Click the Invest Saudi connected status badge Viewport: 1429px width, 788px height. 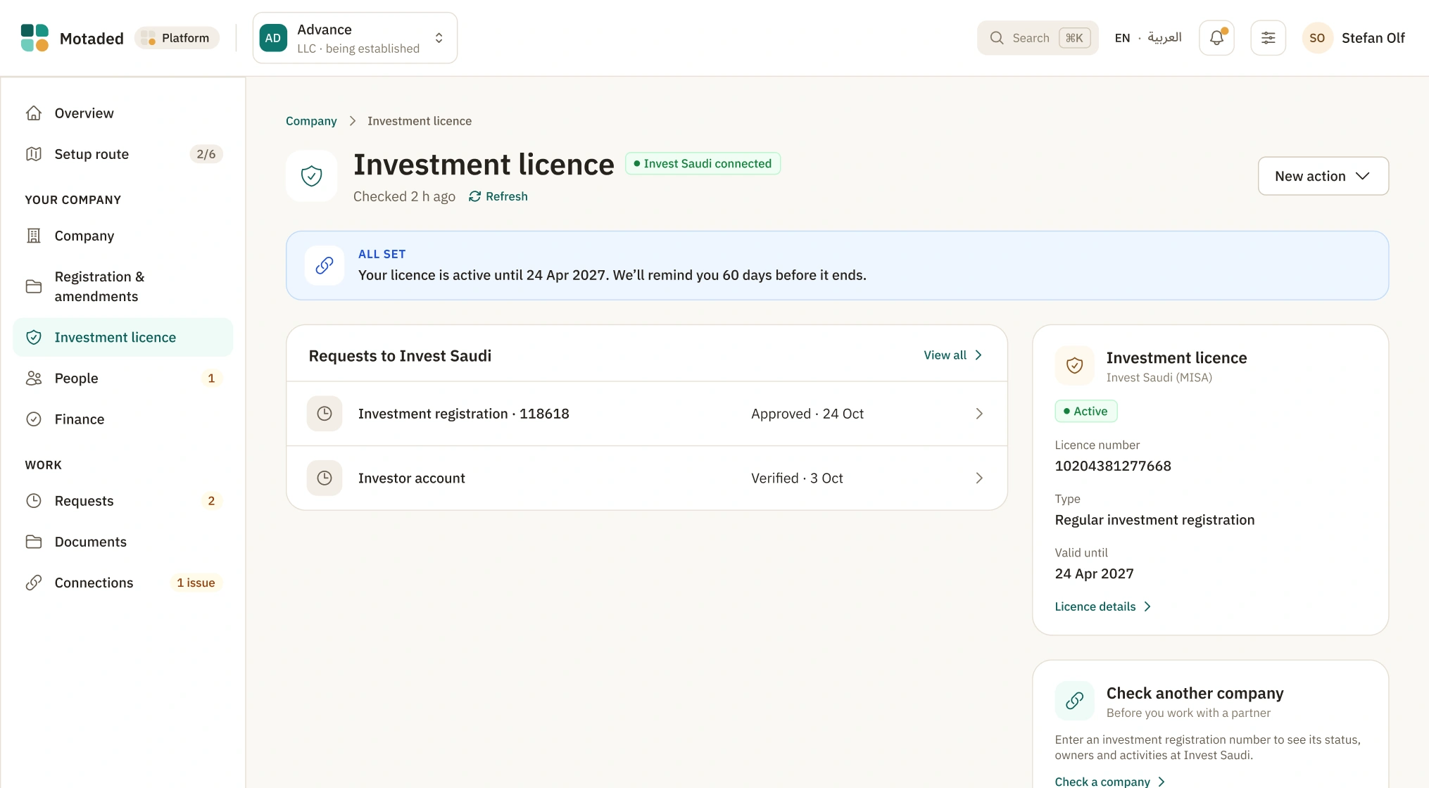click(x=703, y=163)
